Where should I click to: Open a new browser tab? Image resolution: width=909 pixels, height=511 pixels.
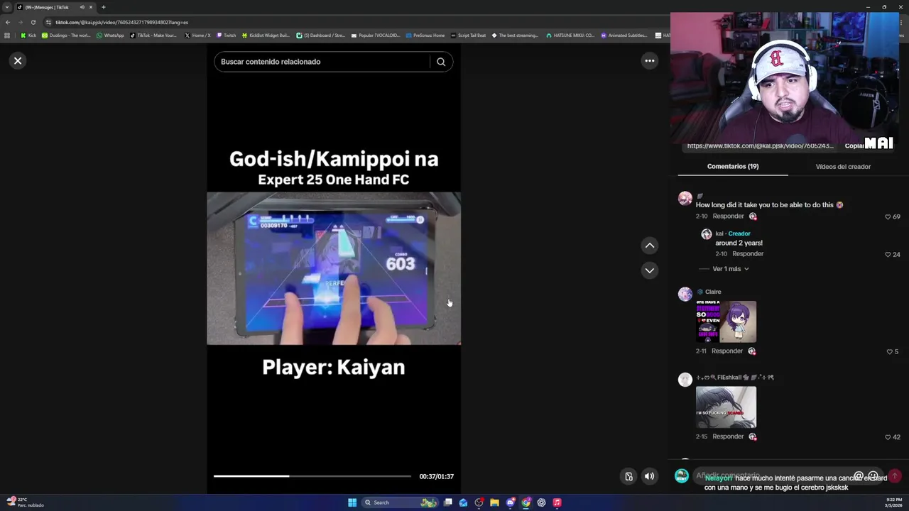pyautogui.click(x=103, y=7)
